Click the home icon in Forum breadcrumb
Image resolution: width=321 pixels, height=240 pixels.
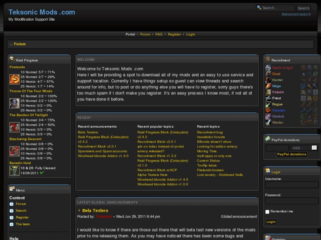pos(11,44)
